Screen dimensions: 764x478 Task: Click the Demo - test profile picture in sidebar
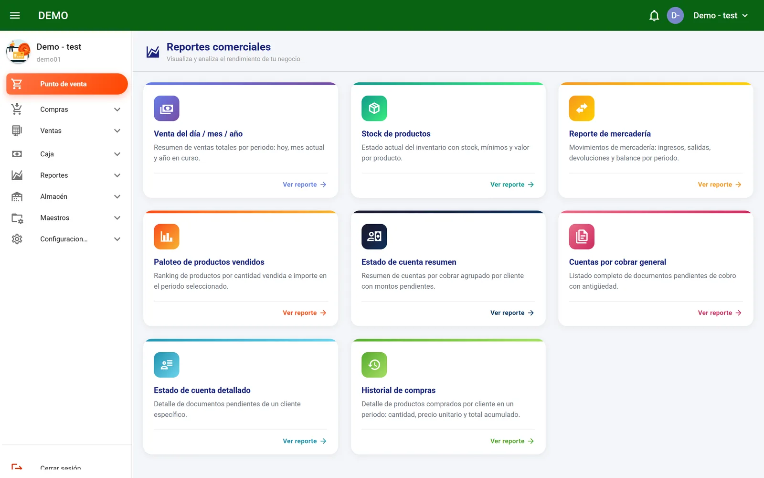pyautogui.click(x=18, y=52)
